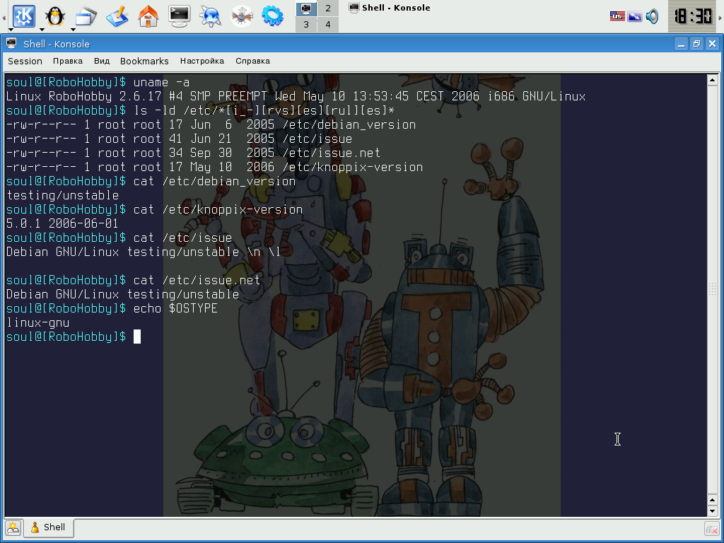Open the Вид menu
Viewport: 724px width, 543px height.
point(102,61)
